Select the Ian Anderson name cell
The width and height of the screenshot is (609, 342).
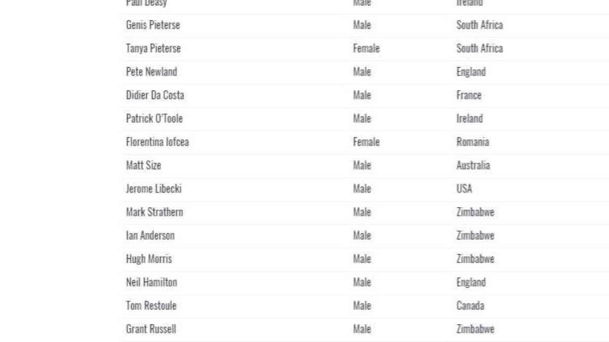pos(150,235)
